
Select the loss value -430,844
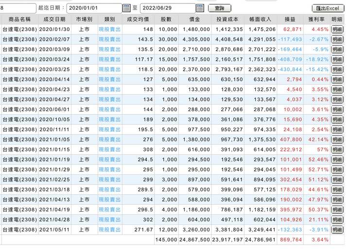tap(290, 69)
